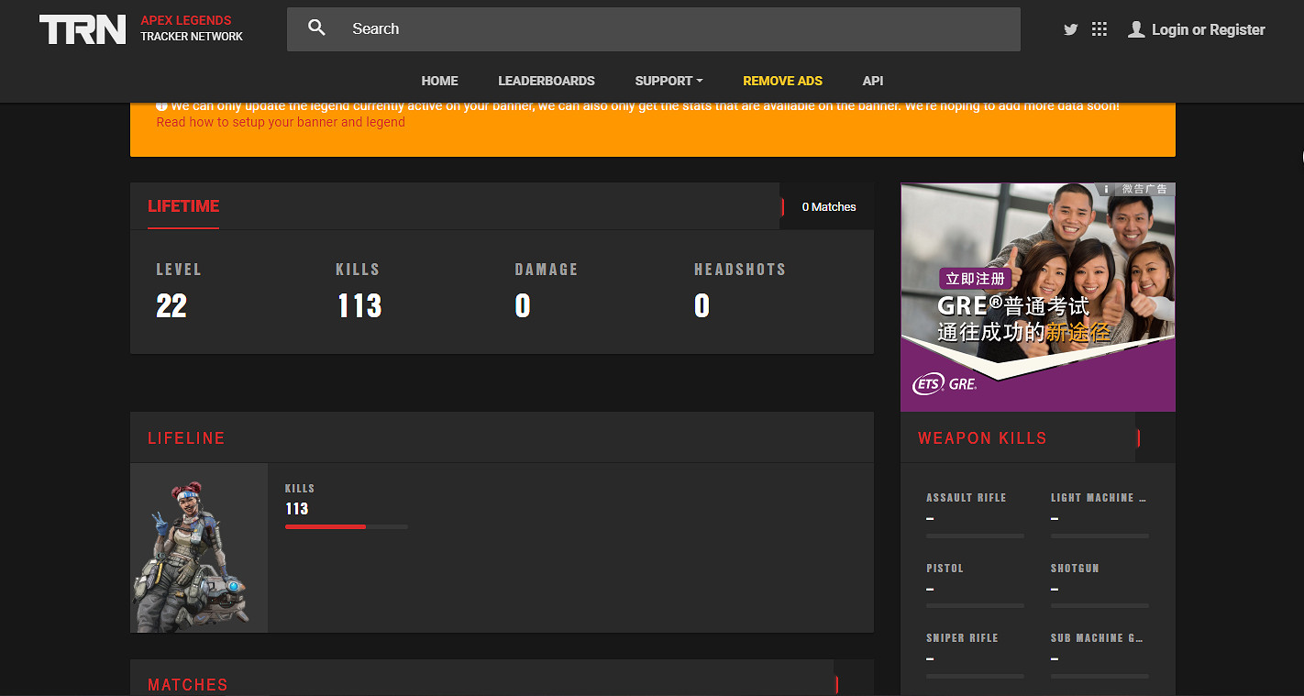Click the TRN logo
Screen dimensions: 1304x696
pos(83,29)
